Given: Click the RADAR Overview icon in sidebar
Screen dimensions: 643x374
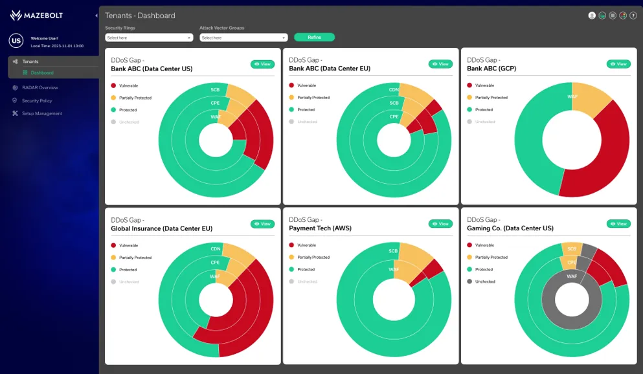Looking at the screenshot, I should (15, 87).
